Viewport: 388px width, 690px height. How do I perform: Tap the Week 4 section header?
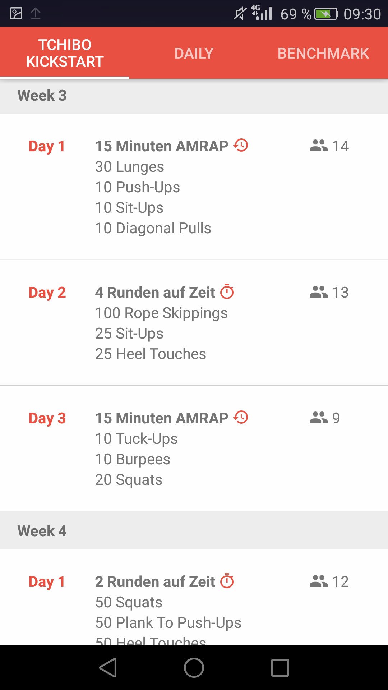tap(194, 530)
